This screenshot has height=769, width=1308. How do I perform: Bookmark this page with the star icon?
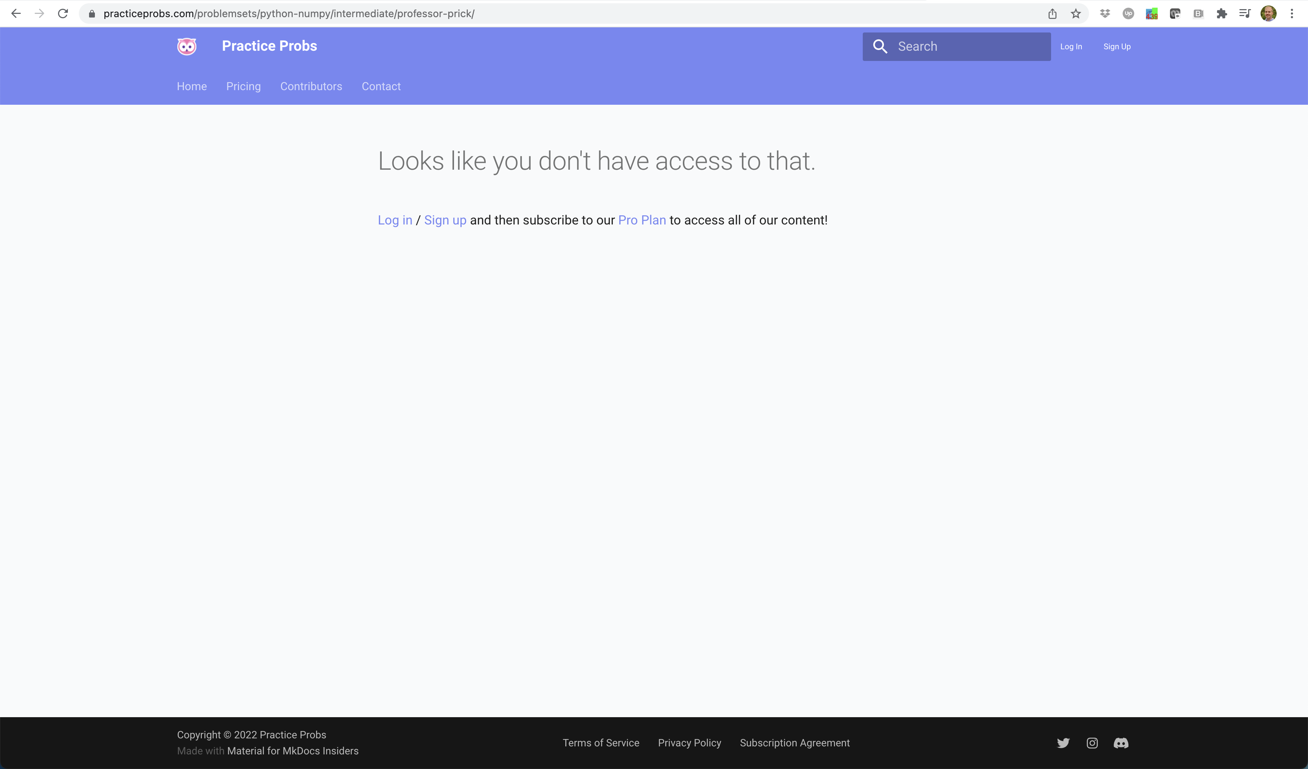pyautogui.click(x=1076, y=14)
